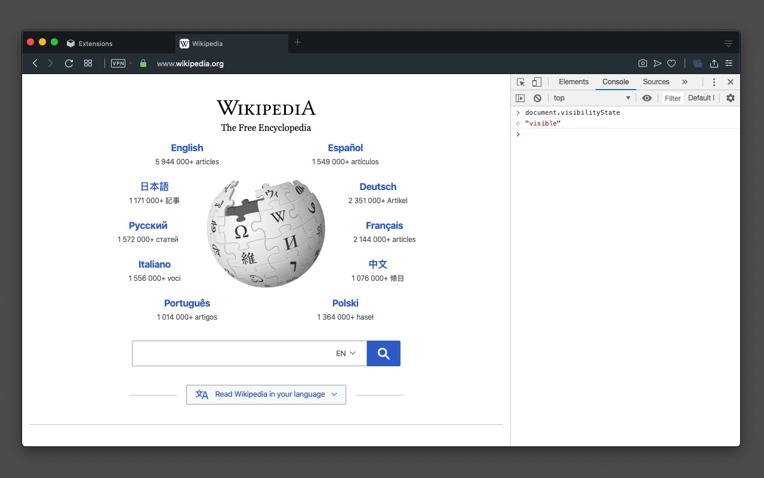Open the Português Wikipedia link
Image resolution: width=764 pixels, height=478 pixels.
click(x=187, y=303)
